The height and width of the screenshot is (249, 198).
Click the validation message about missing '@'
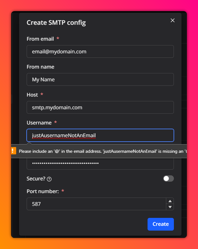click(103, 151)
